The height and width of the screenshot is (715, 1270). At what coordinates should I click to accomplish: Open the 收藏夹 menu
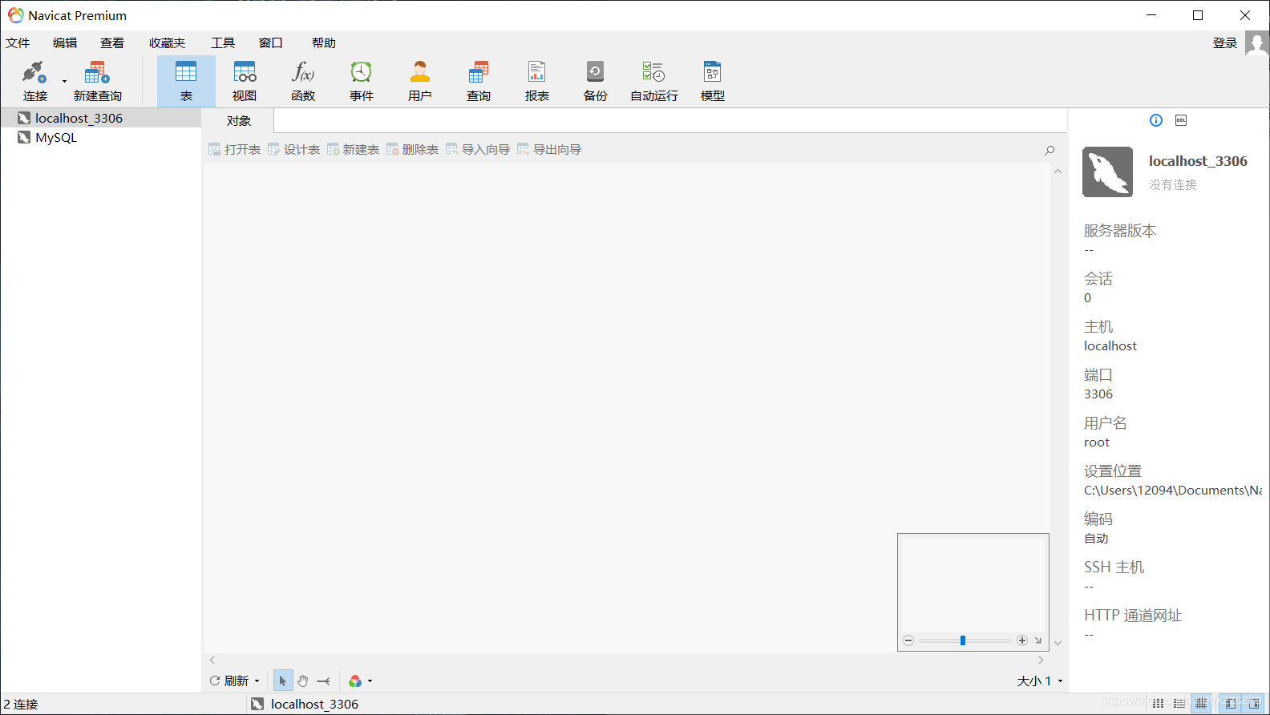tap(167, 43)
